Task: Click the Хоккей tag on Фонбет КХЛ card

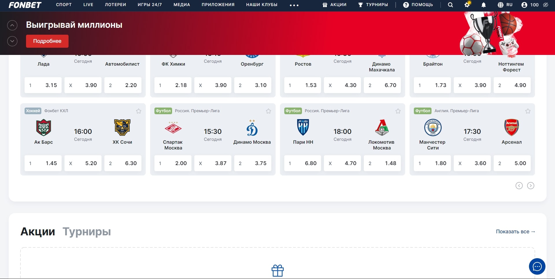Action: tap(33, 111)
